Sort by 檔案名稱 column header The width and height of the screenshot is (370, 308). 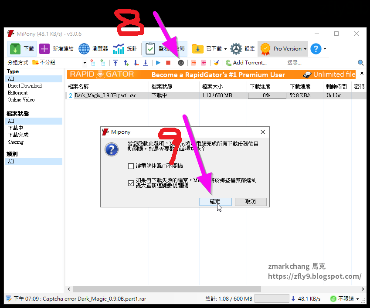pyautogui.click(x=107, y=87)
